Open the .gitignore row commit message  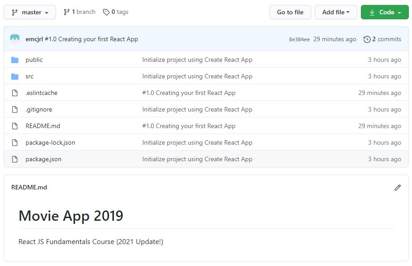pyautogui.click(x=197, y=110)
